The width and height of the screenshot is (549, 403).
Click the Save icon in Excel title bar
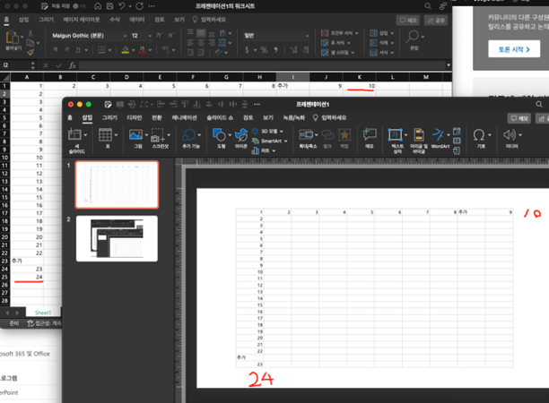(x=110, y=6)
